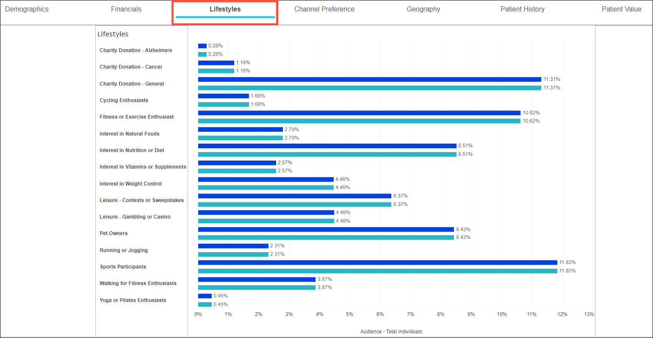This screenshot has width=653, height=338.
Task: Open the Financials tab
Action: point(126,9)
